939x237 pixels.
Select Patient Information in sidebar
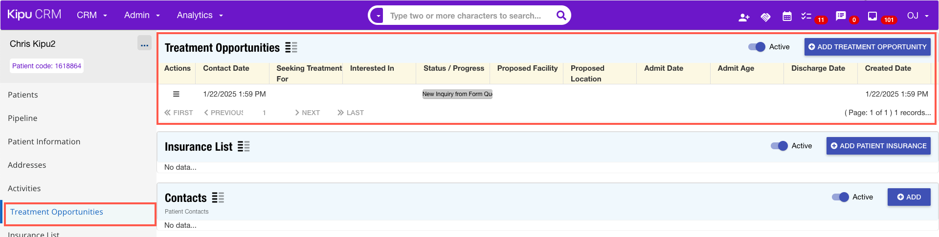click(44, 141)
